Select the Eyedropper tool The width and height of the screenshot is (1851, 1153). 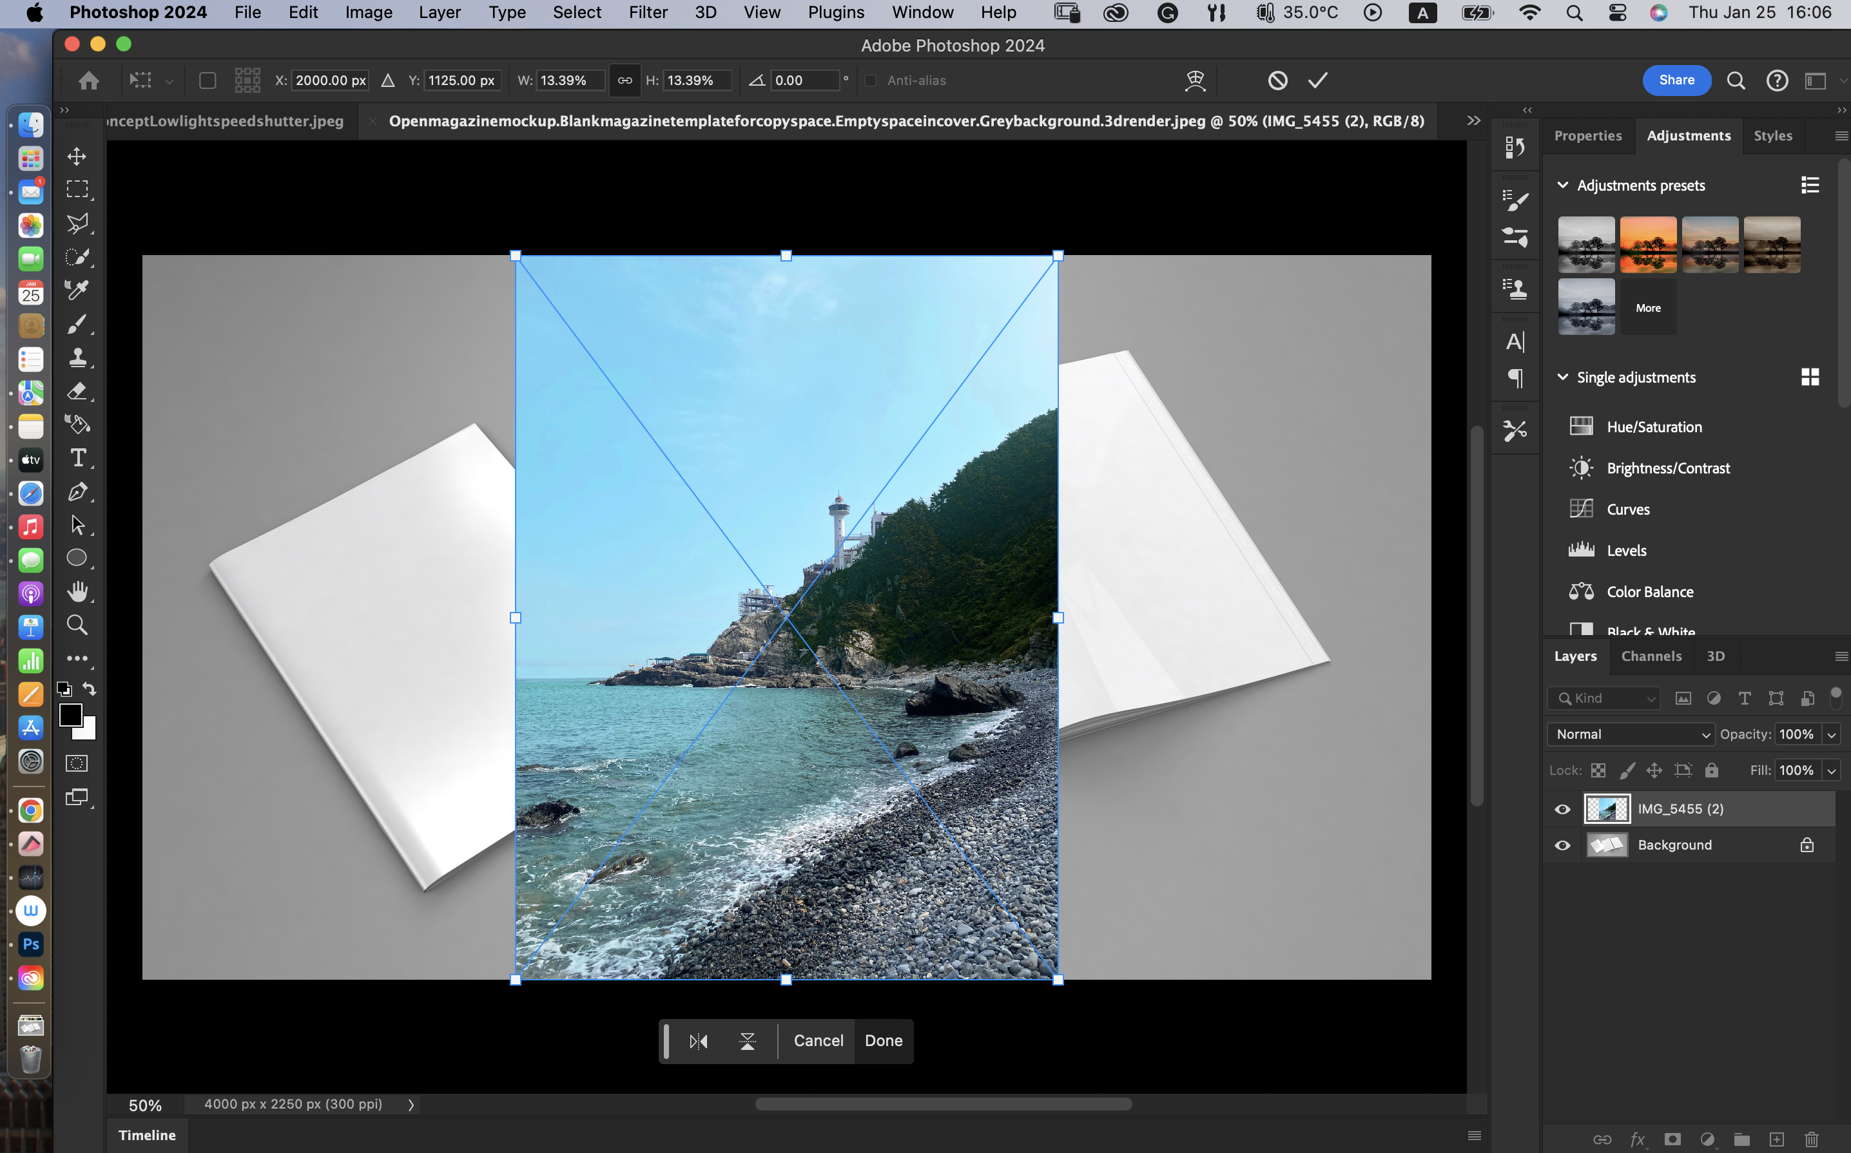[77, 290]
